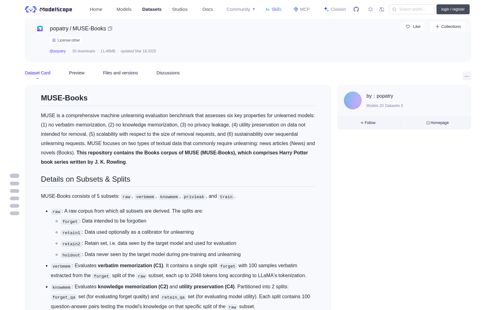Click the 'holdout' code label
The height and width of the screenshot is (310, 496).
71,255
